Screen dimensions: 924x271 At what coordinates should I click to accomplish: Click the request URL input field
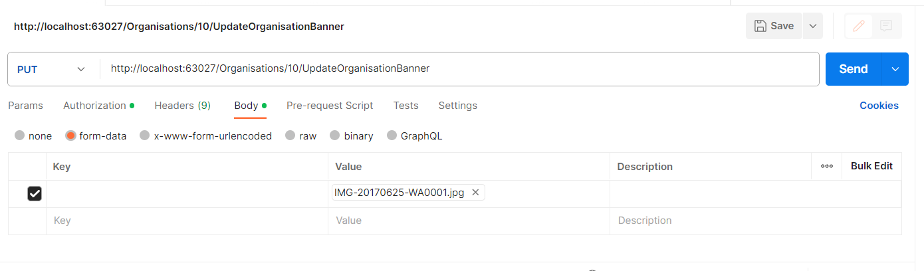tap(459, 68)
